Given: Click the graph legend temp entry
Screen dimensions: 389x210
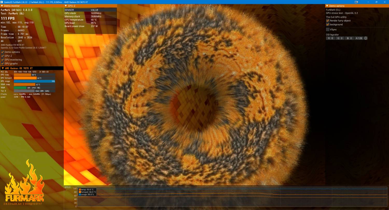Looking at the screenshot, I should (x=86, y=190).
